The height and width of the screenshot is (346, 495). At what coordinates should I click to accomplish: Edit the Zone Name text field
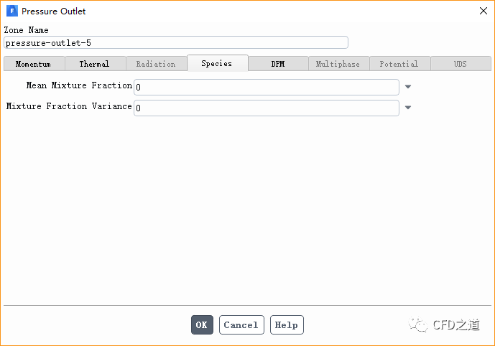point(176,42)
